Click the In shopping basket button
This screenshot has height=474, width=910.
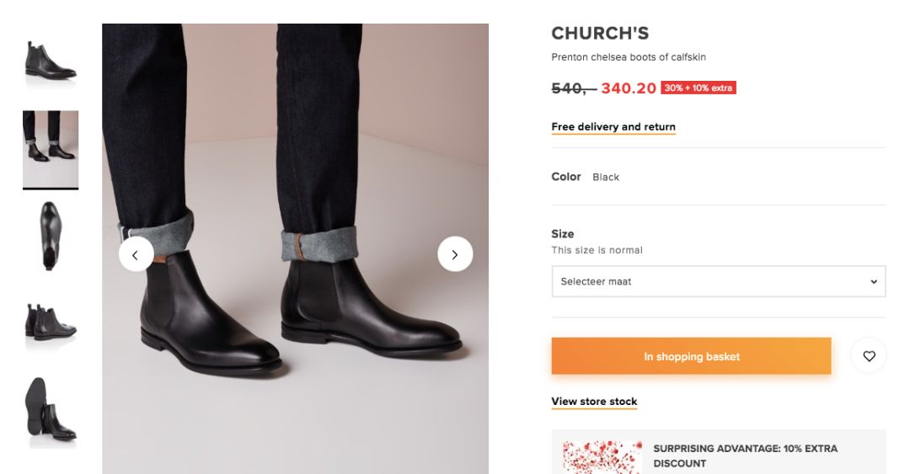(x=691, y=356)
